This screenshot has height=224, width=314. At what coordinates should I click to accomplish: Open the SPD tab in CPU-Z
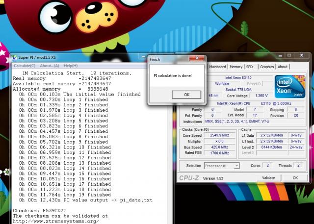point(250,67)
